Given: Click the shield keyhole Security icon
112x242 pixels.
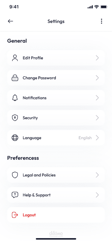Looking at the screenshot, I should pyautogui.click(x=15, y=118).
